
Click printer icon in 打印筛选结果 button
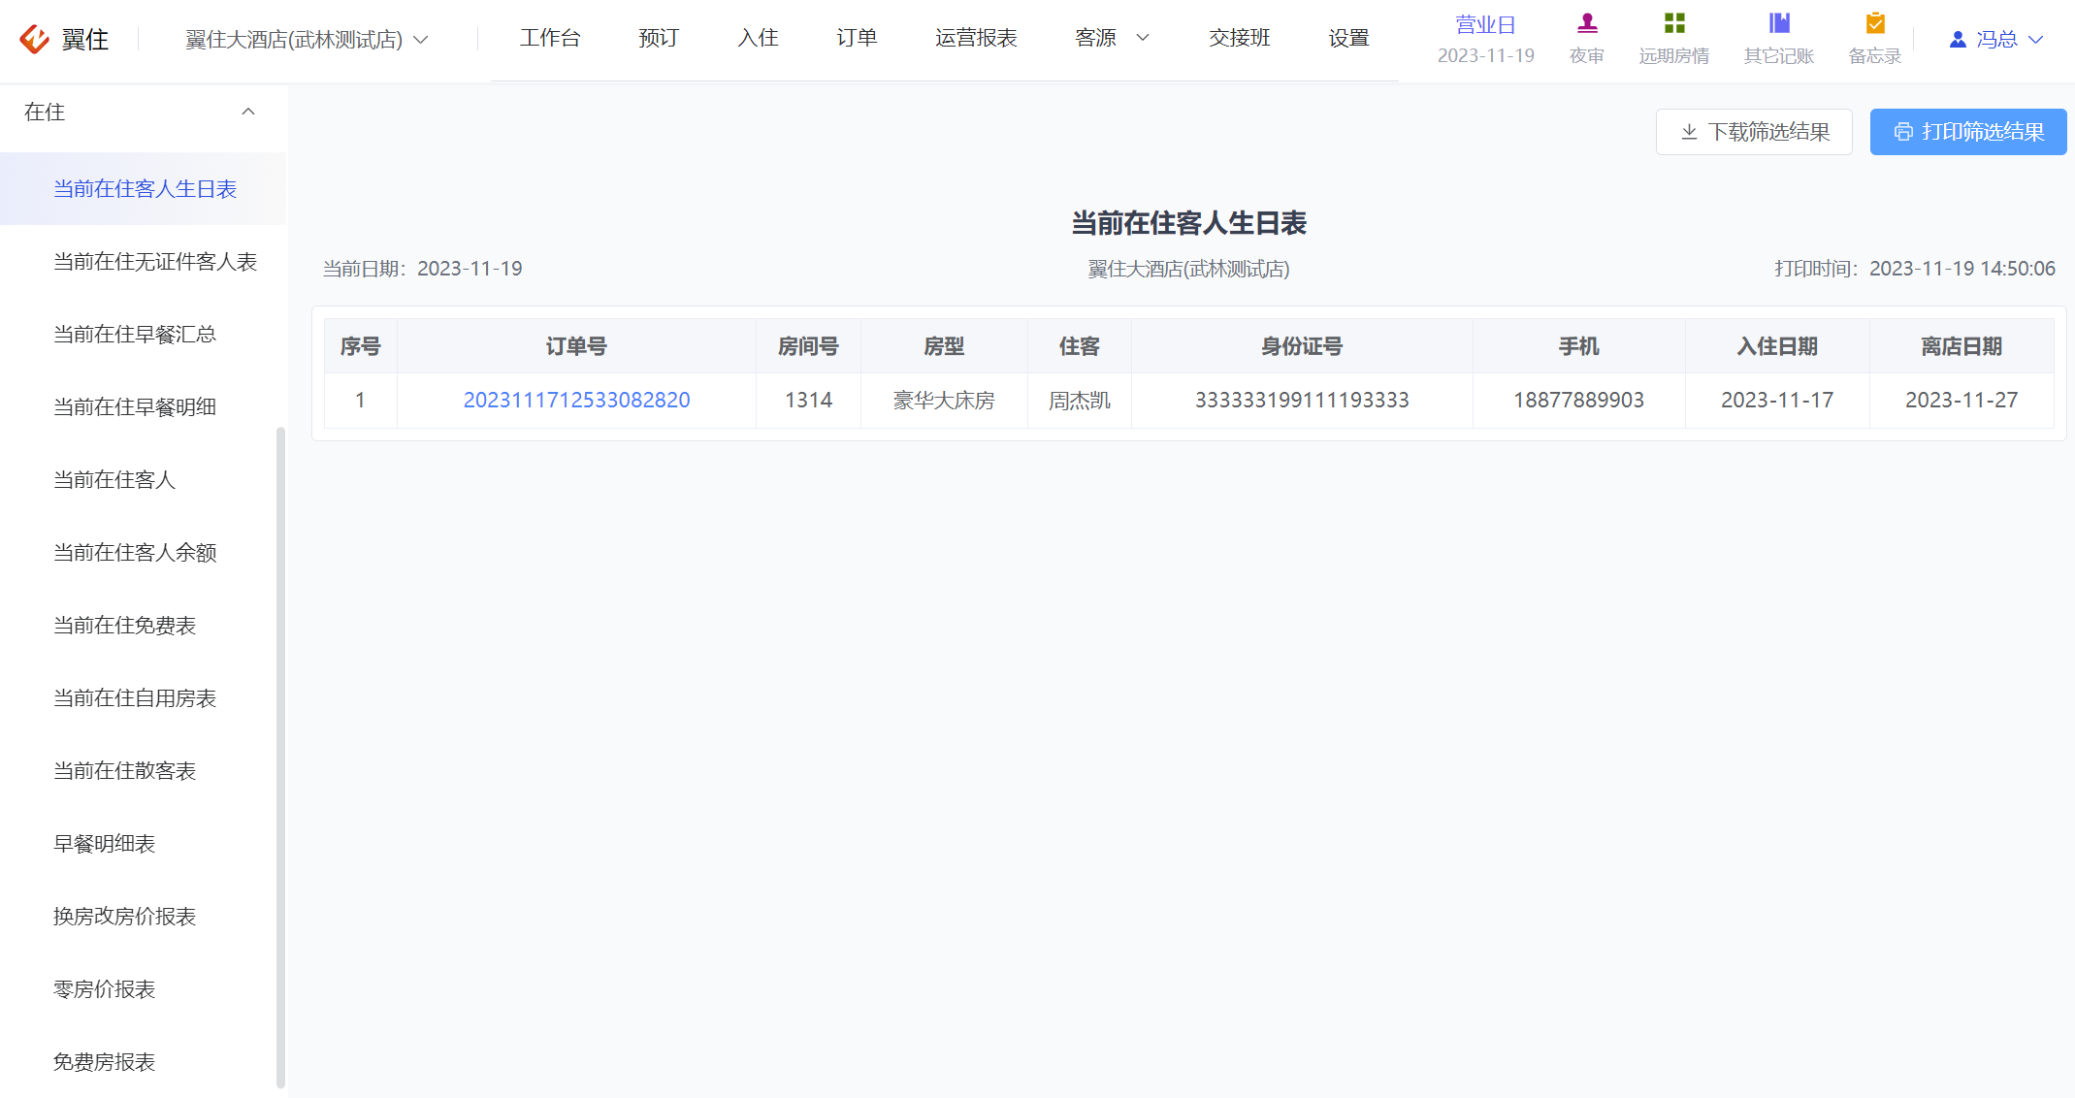[1903, 132]
